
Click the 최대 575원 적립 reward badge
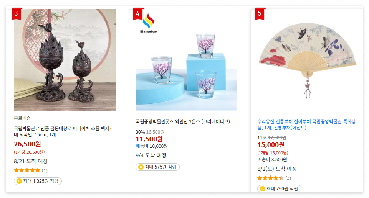point(157,167)
